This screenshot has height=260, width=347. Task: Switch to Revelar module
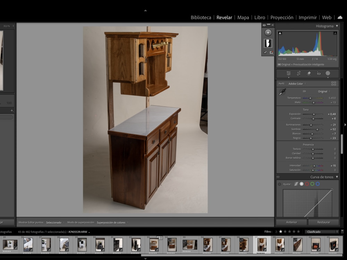coord(224,17)
